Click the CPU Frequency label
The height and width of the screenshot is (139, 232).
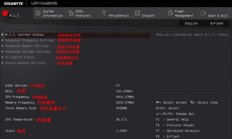[17, 97]
